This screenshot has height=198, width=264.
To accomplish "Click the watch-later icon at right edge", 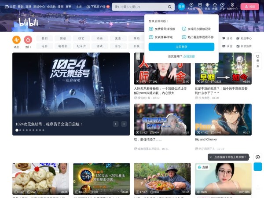I will point(258,157).
